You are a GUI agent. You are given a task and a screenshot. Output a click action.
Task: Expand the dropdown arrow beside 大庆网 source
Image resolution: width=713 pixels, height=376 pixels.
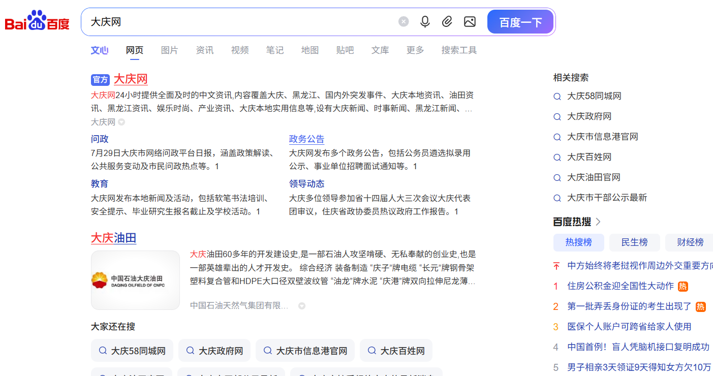pyautogui.click(x=121, y=122)
